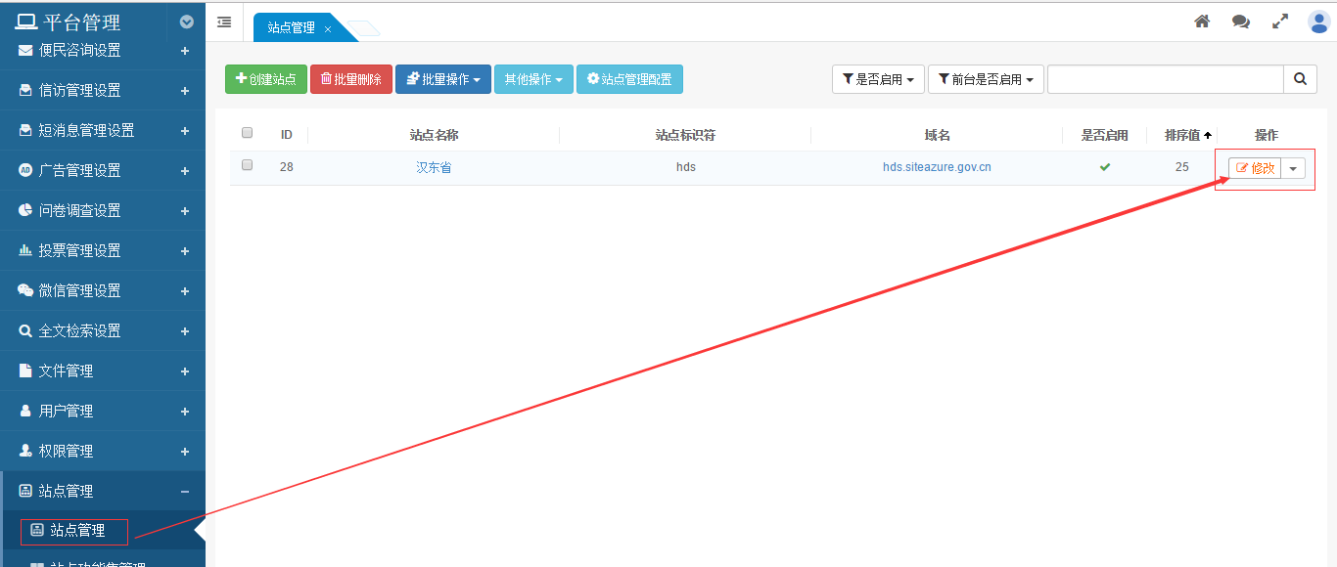Close the 站点管理 tab with the x icon

[328, 29]
